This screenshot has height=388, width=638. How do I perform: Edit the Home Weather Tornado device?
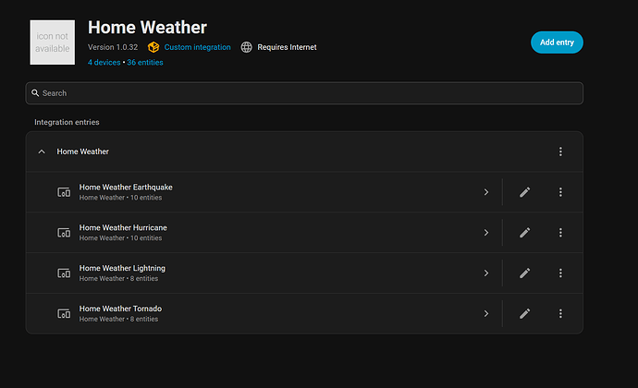[524, 313]
